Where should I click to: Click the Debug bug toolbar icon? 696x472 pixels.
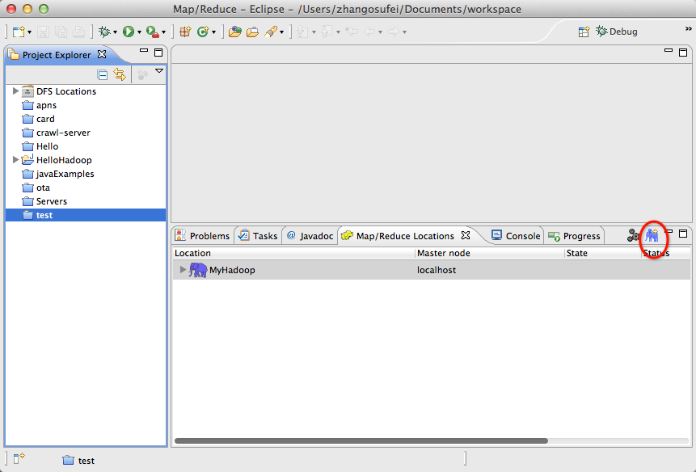coord(104,32)
